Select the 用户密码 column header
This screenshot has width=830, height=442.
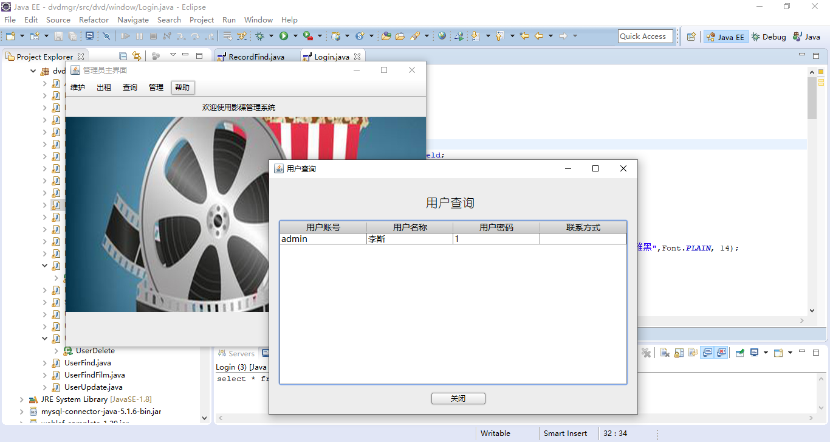[x=496, y=227]
